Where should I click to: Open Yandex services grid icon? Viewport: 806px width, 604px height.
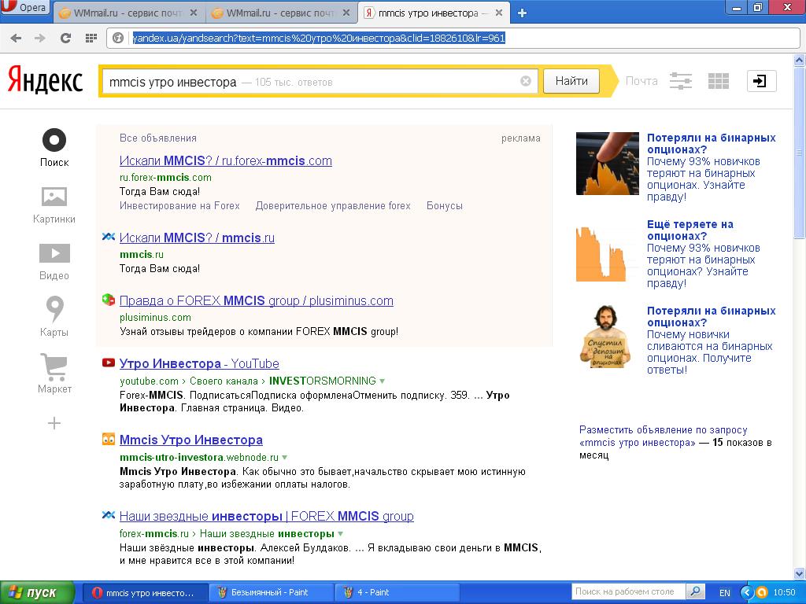(718, 81)
